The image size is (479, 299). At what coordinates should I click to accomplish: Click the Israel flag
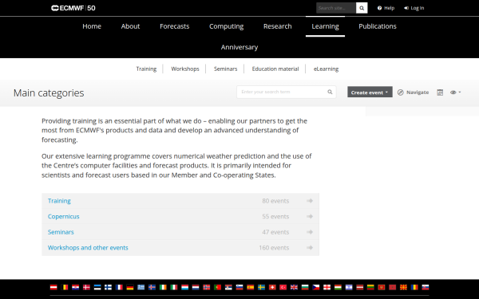[x=349, y=287]
